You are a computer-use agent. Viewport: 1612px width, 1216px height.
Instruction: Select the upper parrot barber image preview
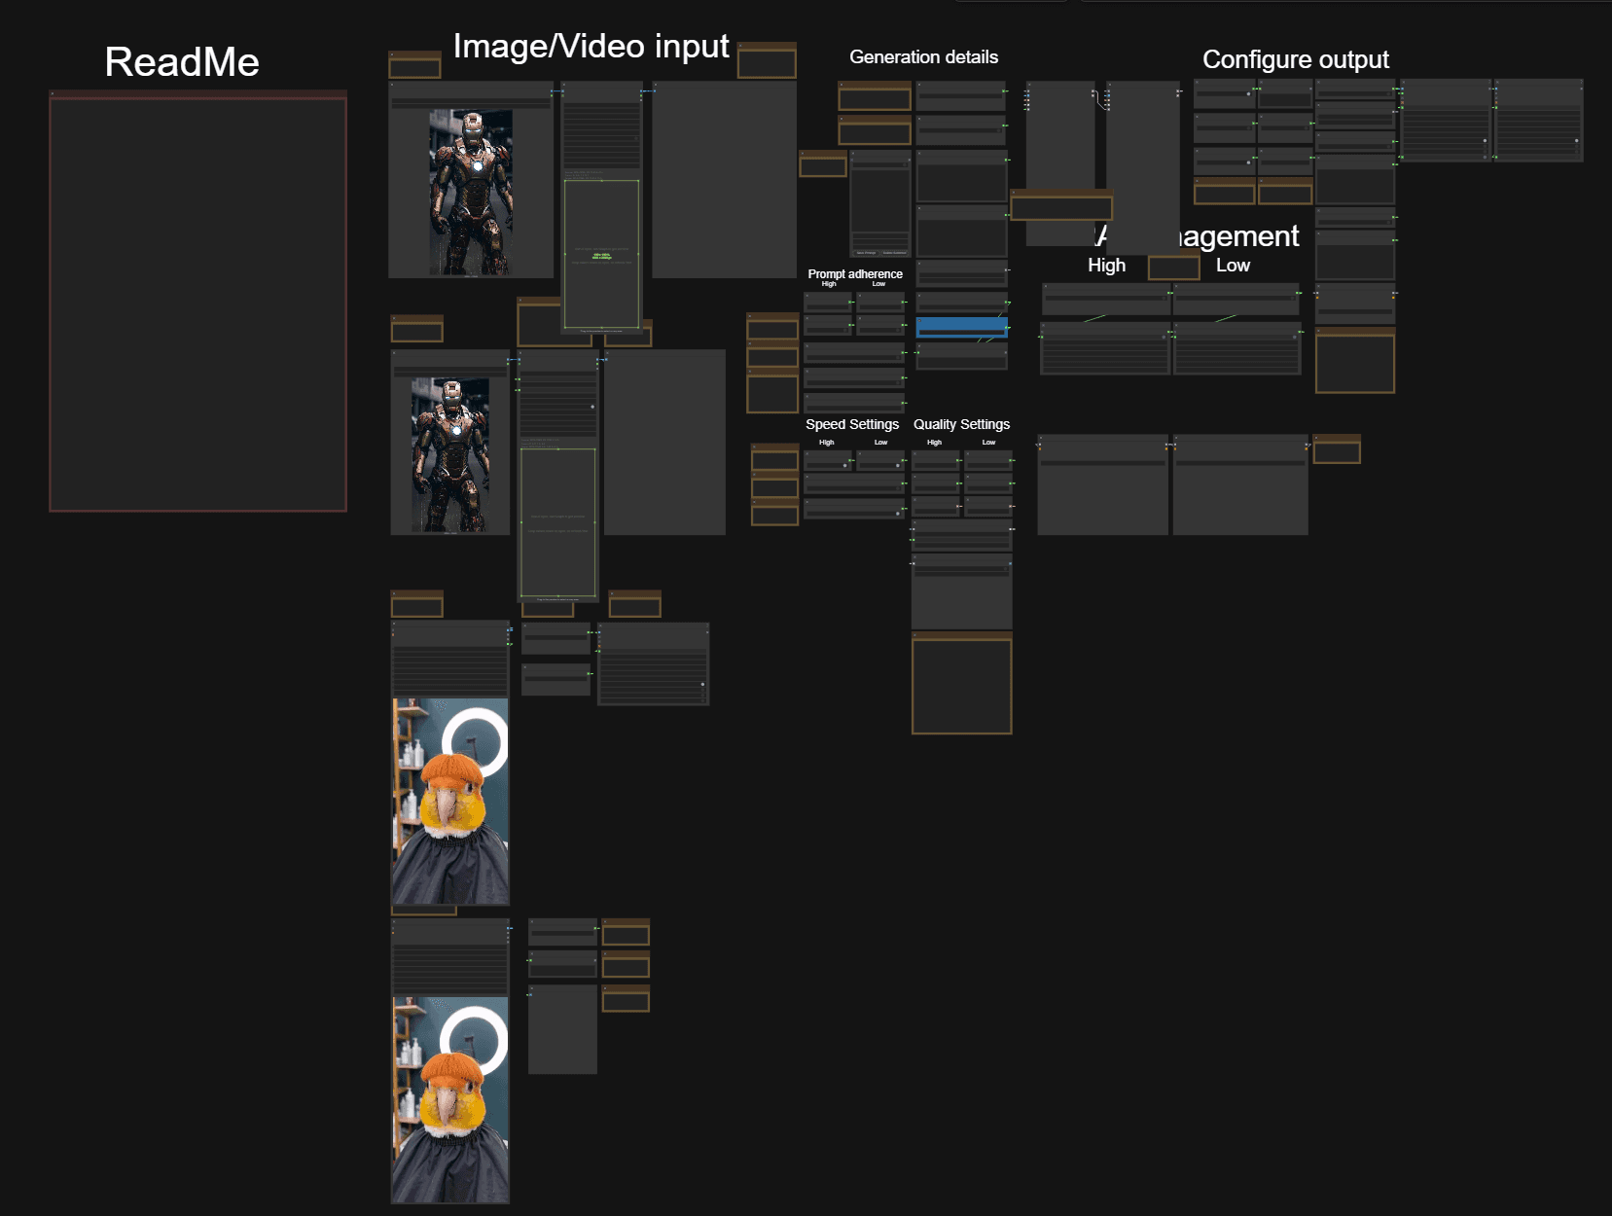pyautogui.click(x=450, y=802)
